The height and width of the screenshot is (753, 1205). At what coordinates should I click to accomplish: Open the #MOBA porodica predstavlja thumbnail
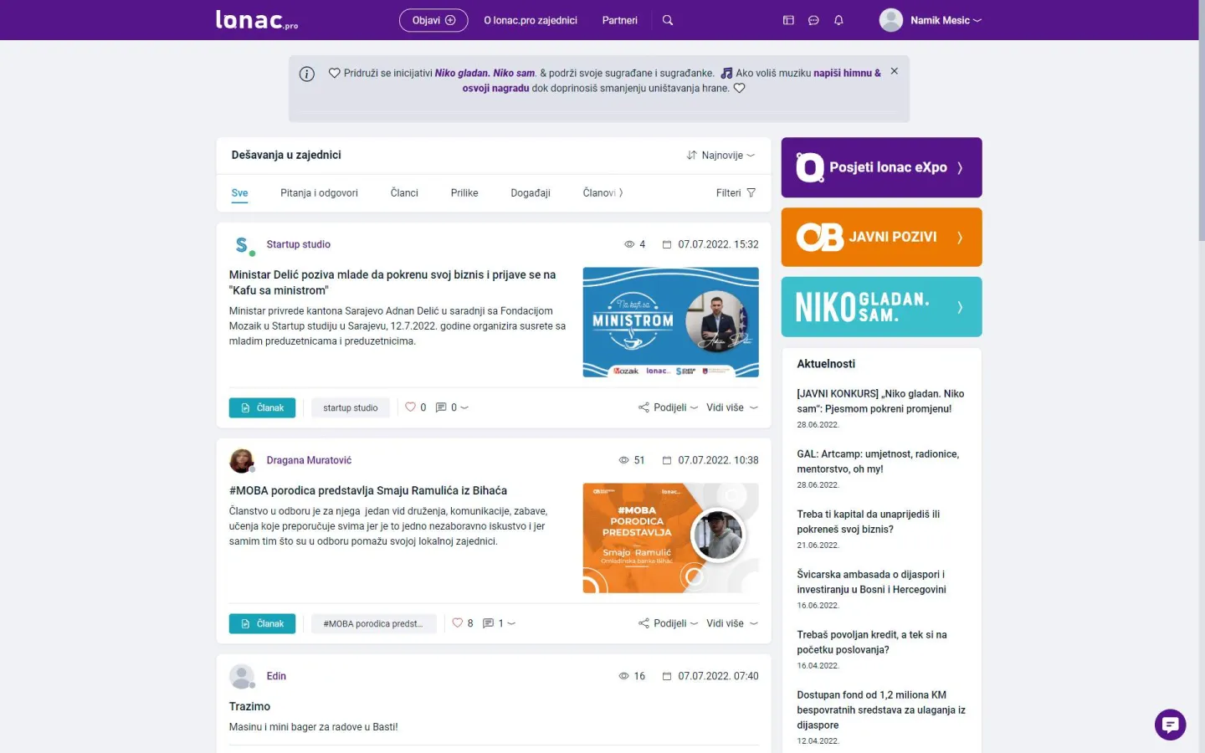pyautogui.click(x=670, y=538)
